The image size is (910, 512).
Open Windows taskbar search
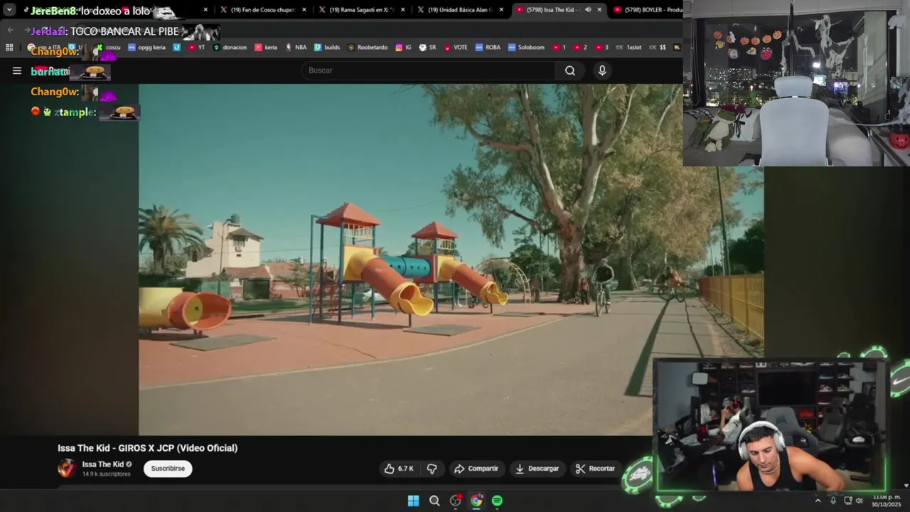434,501
